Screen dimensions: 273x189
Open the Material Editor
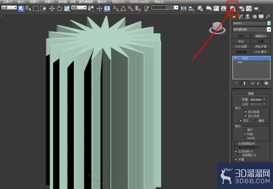click(232, 8)
